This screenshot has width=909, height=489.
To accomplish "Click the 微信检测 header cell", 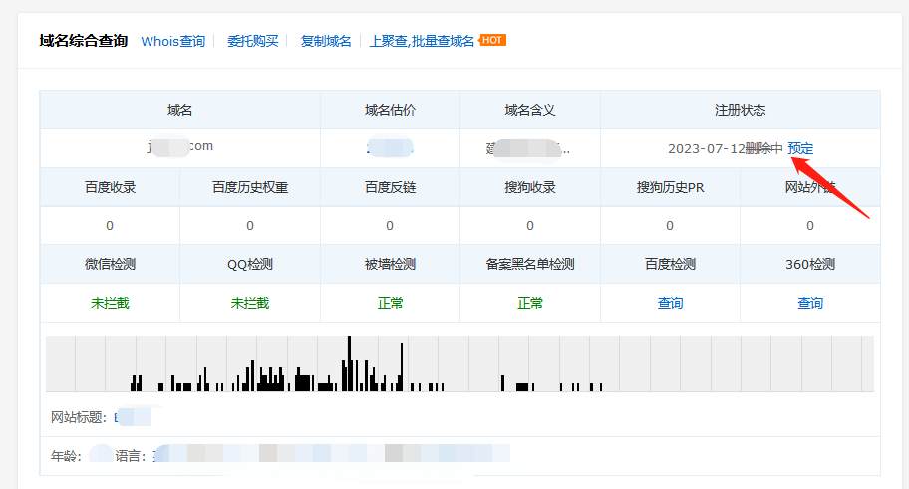I will point(110,264).
